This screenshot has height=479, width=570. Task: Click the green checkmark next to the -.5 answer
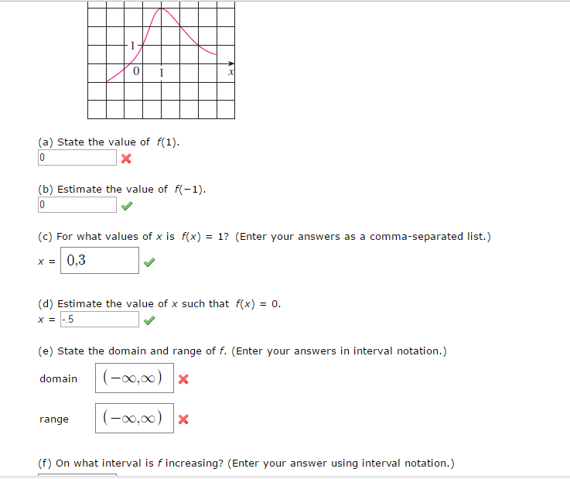point(149,320)
